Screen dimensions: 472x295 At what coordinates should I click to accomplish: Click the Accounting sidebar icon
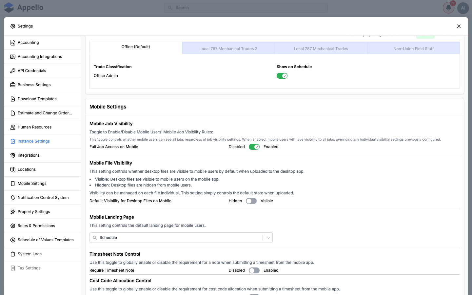pyautogui.click(x=13, y=43)
